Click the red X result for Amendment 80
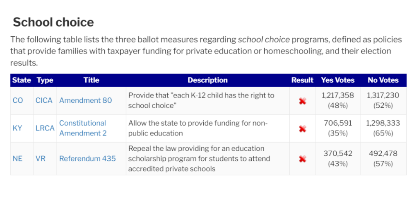The image size is (419, 197). click(302, 101)
